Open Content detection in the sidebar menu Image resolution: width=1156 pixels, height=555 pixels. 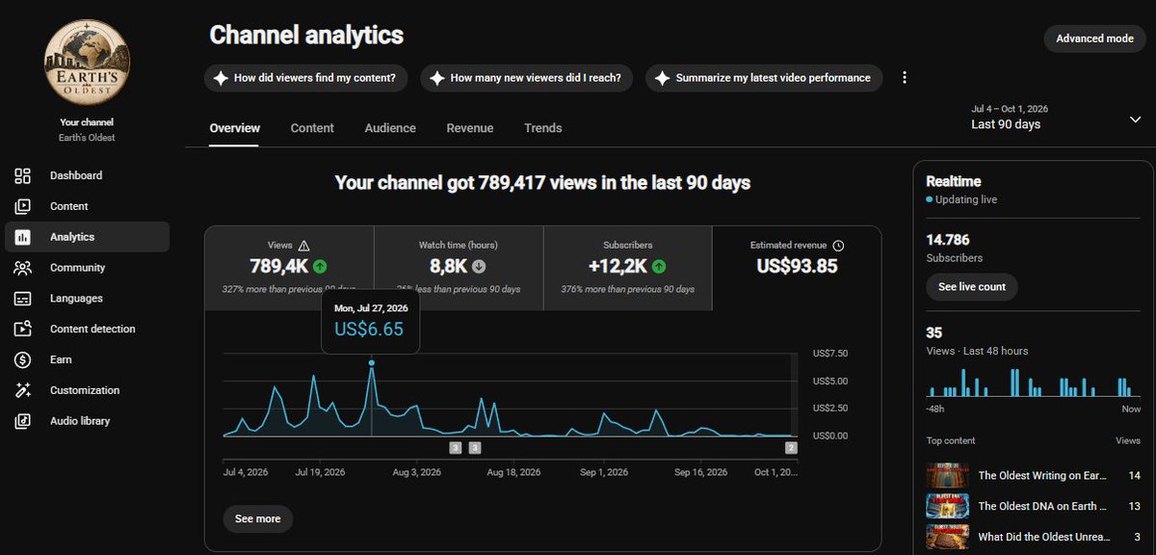click(87, 329)
